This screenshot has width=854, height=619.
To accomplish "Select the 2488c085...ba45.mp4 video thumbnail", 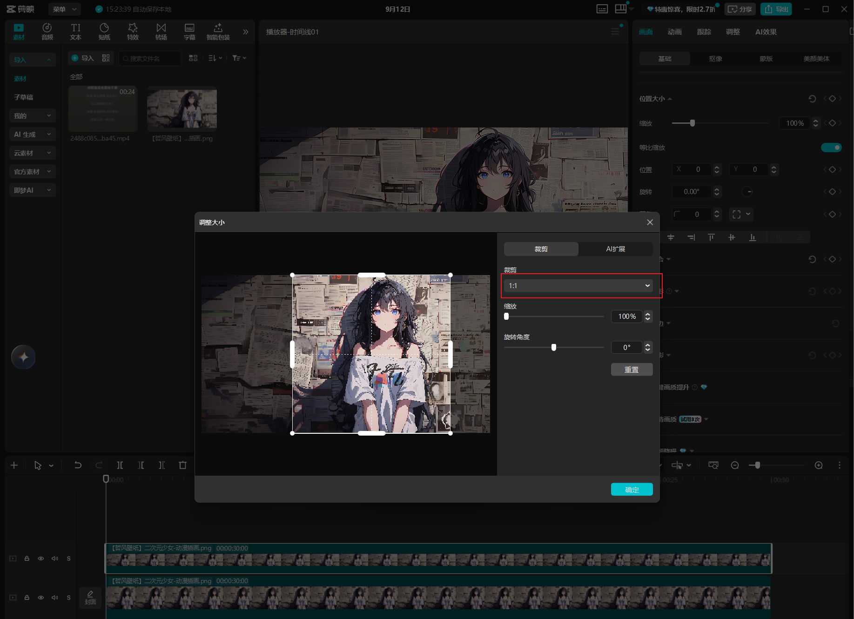I will pos(103,109).
